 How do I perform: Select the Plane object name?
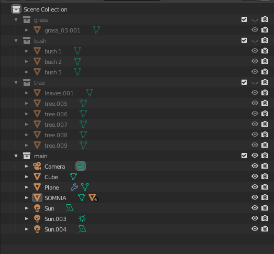point(52,187)
